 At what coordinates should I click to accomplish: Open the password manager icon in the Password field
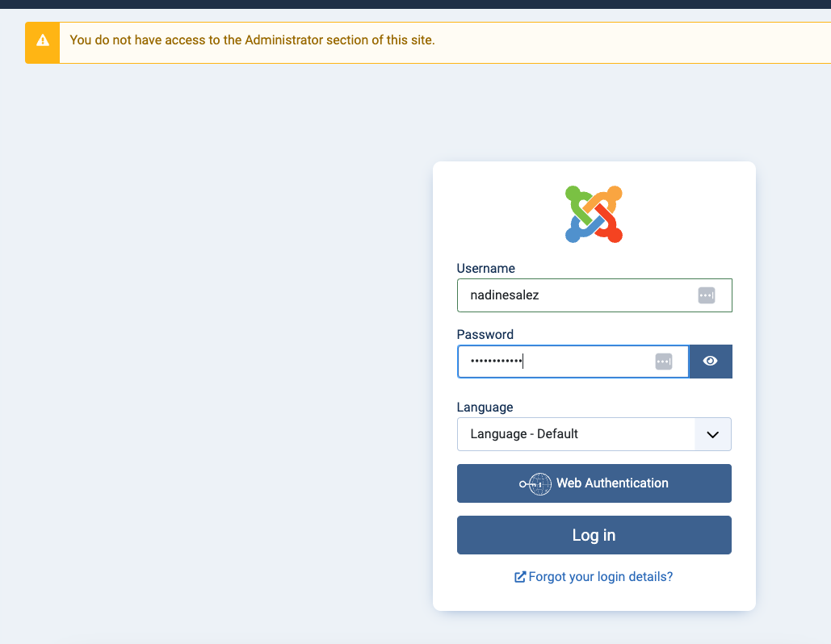pos(664,362)
